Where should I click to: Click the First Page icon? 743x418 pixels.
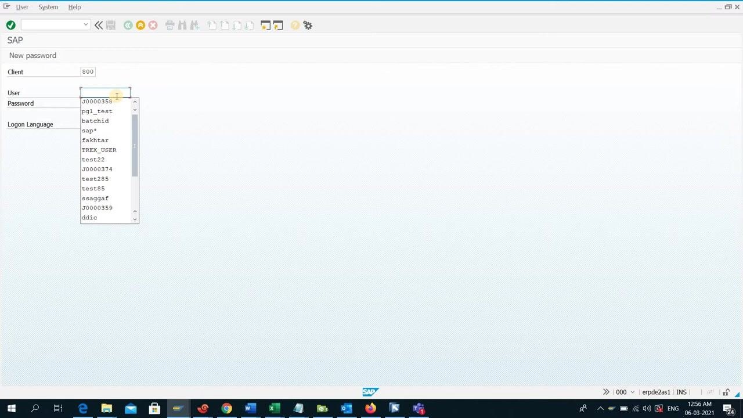point(212,25)
